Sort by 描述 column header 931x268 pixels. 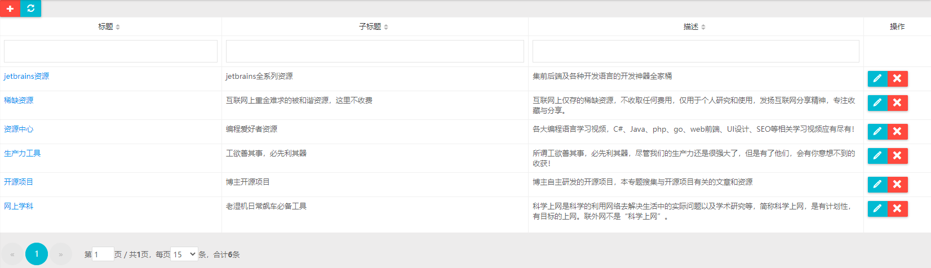point(694,26)
